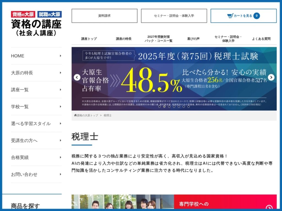Click the shopping cart icon
The height and width of the screenshot is (211, 282).
point(230,16)
